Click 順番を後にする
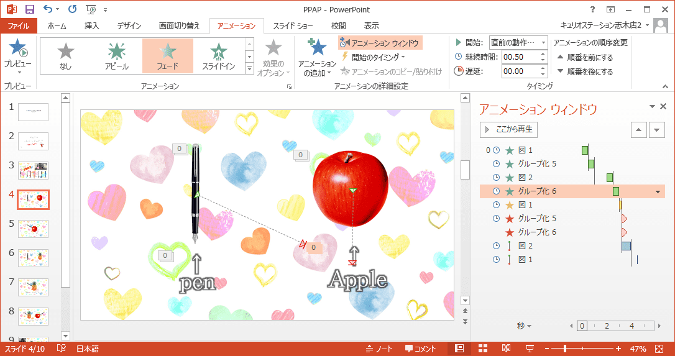Viewport: 675px width, 356px height. click(585, 71)
